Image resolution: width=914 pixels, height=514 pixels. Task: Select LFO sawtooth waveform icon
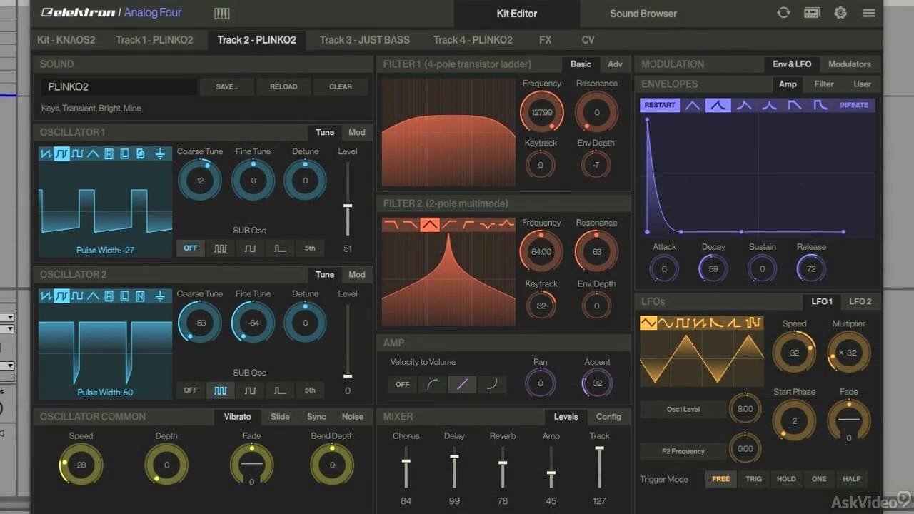pos(700,323)
